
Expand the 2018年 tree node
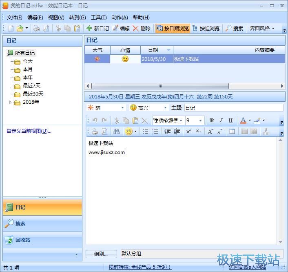click(10, 102)
